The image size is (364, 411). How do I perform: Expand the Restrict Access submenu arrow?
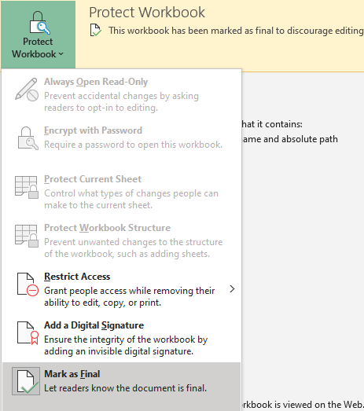(x=232, y=289)
